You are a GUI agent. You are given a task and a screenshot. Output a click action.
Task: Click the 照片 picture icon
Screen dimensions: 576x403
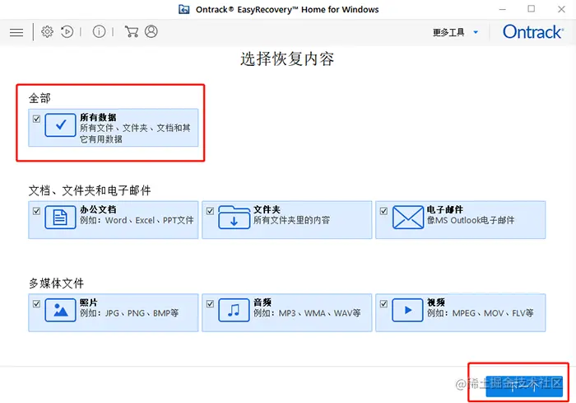tap(60, 310)
